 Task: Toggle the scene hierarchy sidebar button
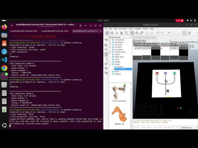106,59
